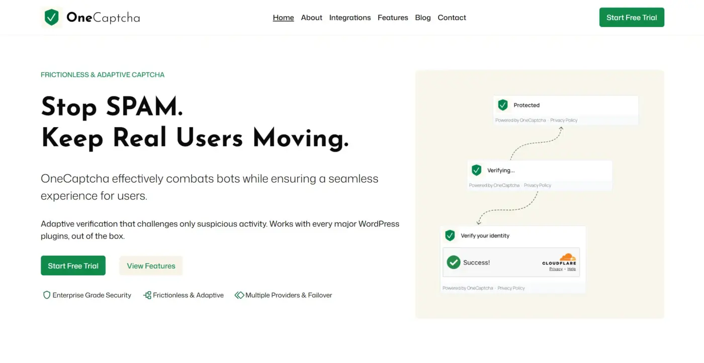Click the Cloudflare Help link

[572, 269]
